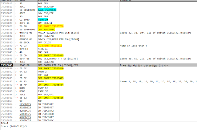Viewport: 197px width, 130px height.
Task: Click MOV ECX,DWORD PTR DS:[EDI+8] instruction
Action: point(58,59)
